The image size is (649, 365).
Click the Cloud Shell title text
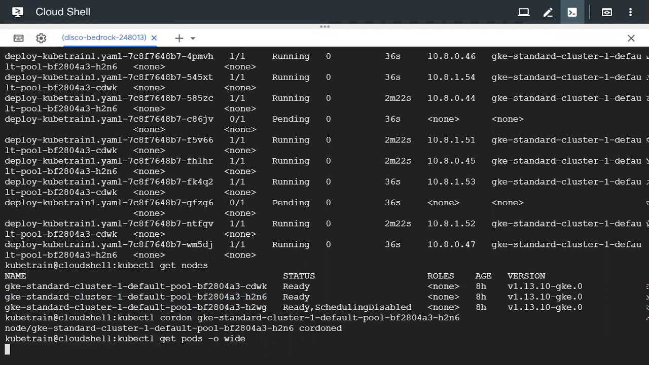pos(63,12)
